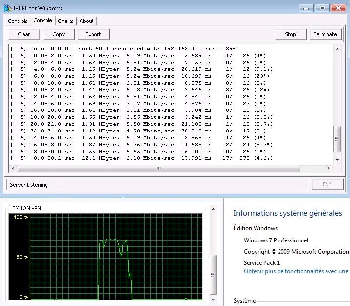Viewport: 350px width, 306px height.
Task: Click the console scroll-down arrow
Action: [x=337, y=160]
